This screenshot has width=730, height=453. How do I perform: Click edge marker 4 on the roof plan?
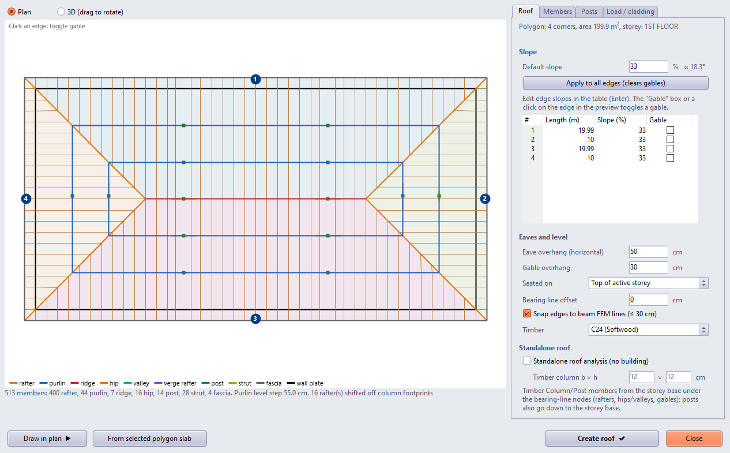click(x=25, y=199)
